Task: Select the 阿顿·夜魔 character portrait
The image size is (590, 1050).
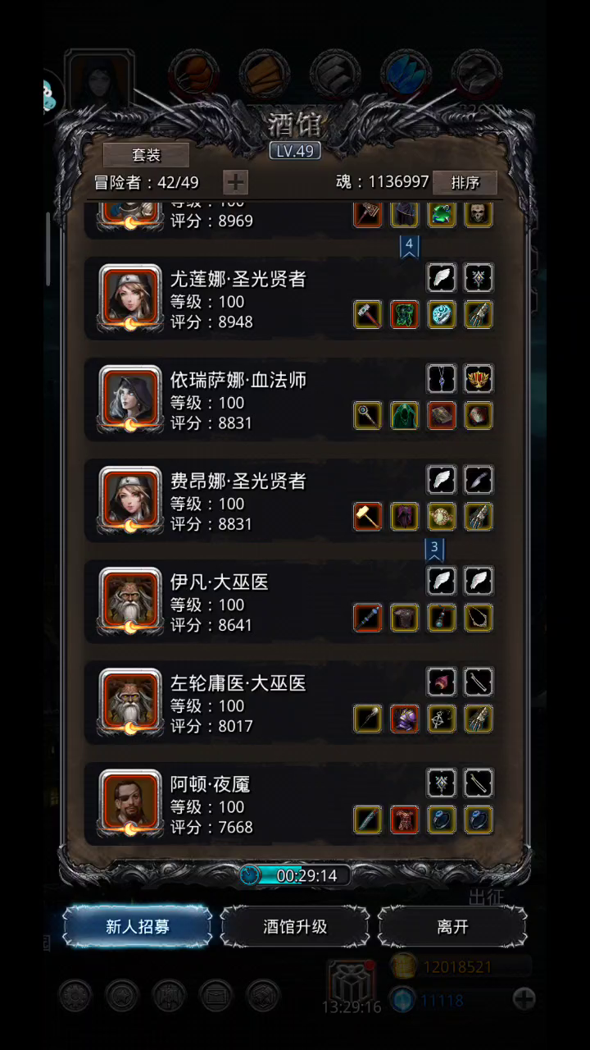Action: [130, 802]
